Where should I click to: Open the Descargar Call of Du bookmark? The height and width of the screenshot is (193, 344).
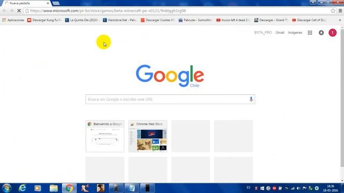pyautogui.click(x=309, y=20)
